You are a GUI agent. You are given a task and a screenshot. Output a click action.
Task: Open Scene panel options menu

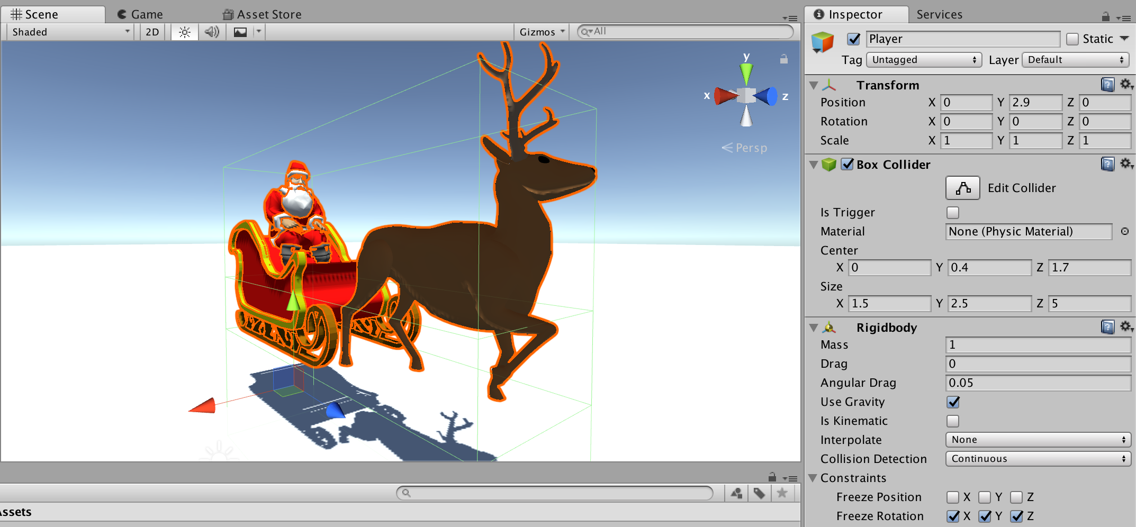[790, 18]
